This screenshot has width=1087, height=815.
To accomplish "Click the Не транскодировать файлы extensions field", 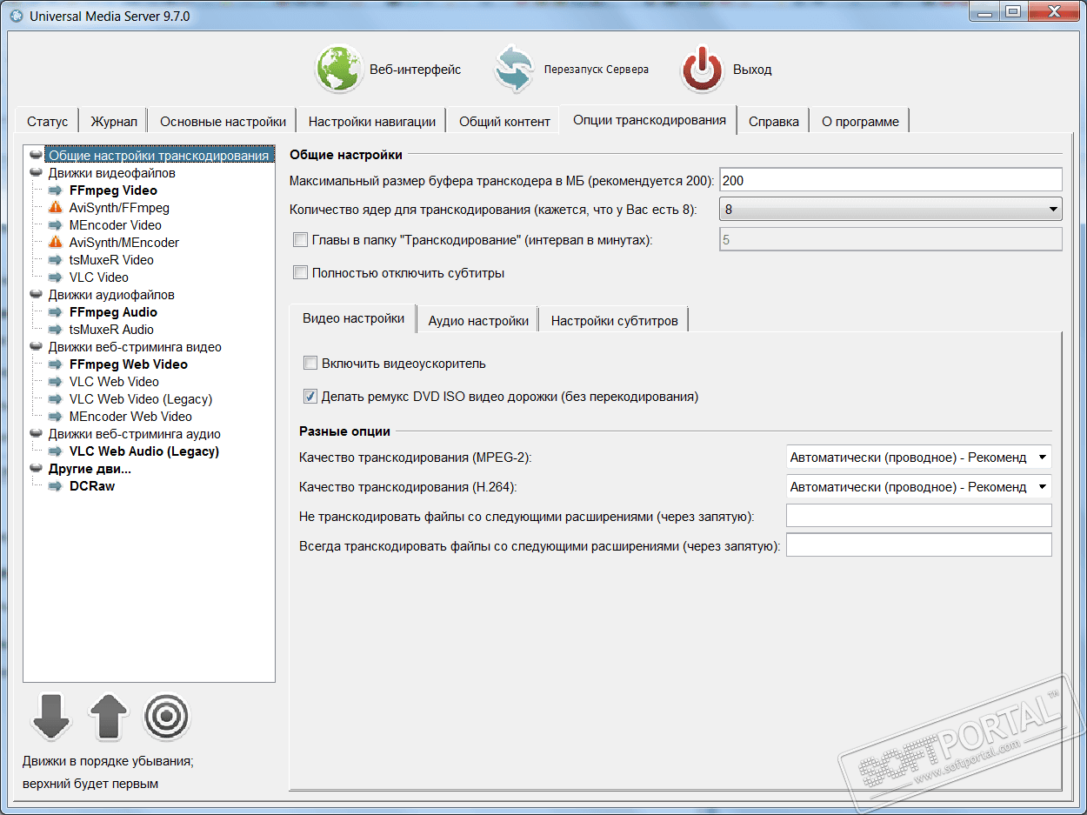I will tap(919, 516).
